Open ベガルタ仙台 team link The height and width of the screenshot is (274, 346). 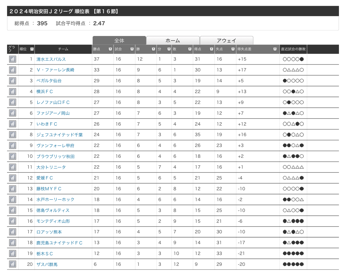[x=49, y=81]
